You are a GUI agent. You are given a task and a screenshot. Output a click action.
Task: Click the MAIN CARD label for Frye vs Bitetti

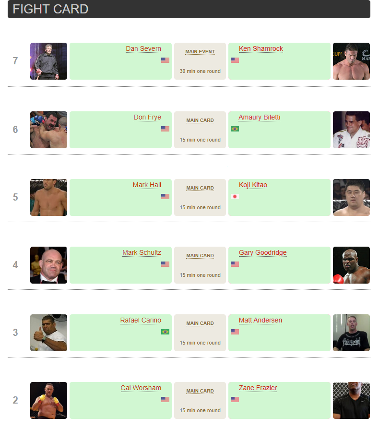200,120
